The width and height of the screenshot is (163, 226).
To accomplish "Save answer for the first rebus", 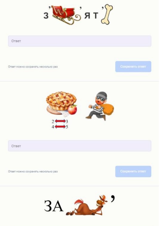I will tap(133, 67).
